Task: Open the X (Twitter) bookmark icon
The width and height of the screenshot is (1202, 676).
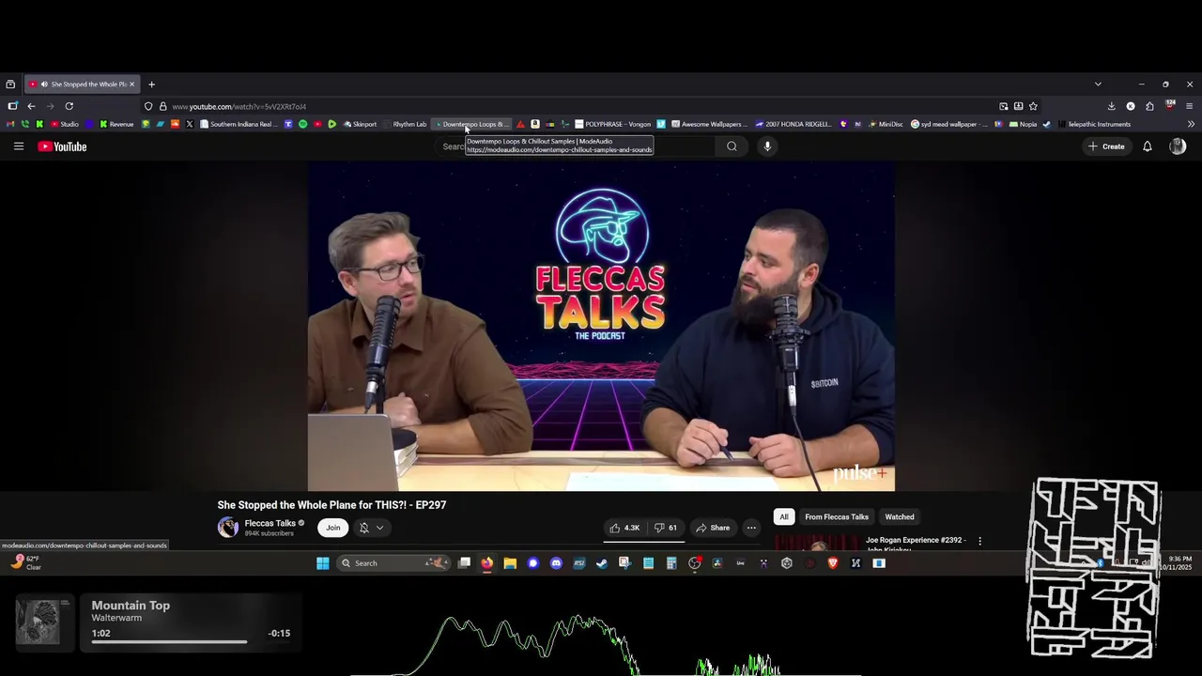Action: click(190, 124)
